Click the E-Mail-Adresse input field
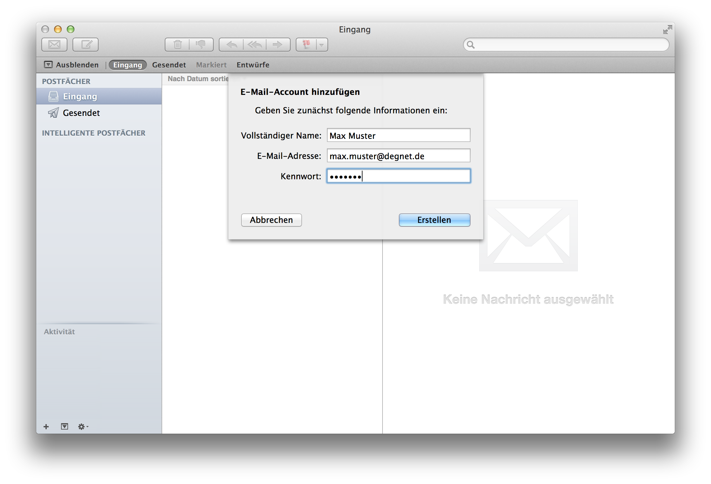The width and height of the screenshot is (711, 484). (x=398, y=156)
